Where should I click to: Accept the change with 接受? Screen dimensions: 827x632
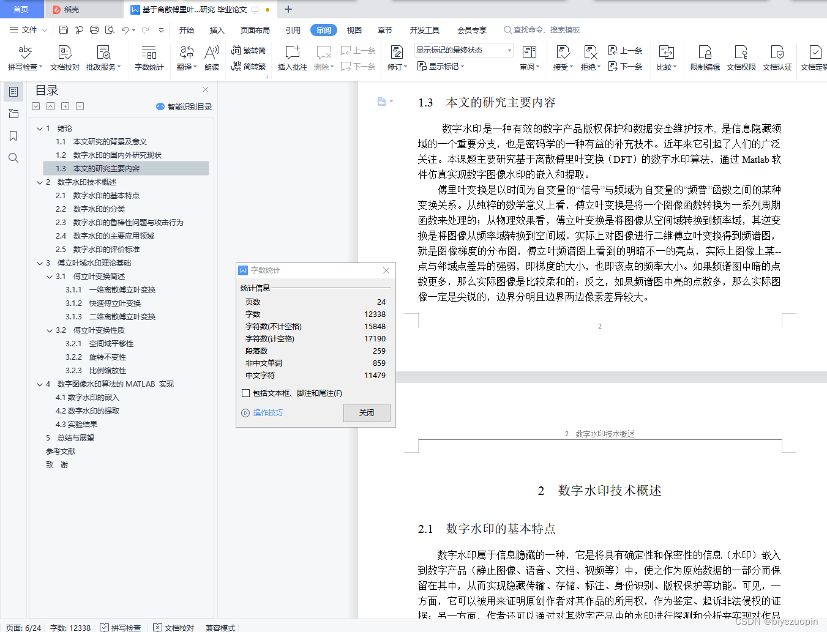563,58
